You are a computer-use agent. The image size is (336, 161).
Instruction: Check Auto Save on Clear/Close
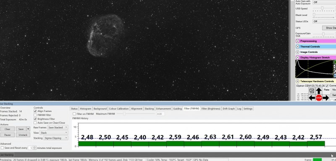click(x=35, y=123)
